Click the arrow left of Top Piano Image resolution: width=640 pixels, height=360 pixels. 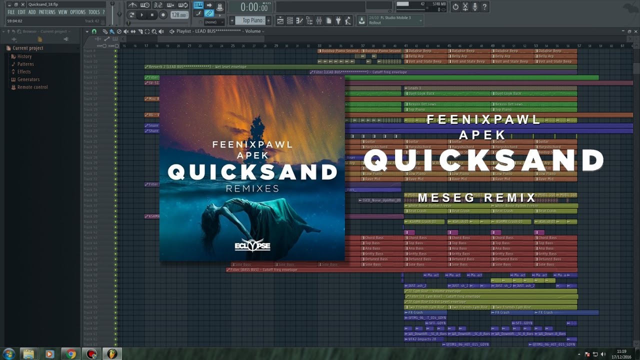pos(232,20)
